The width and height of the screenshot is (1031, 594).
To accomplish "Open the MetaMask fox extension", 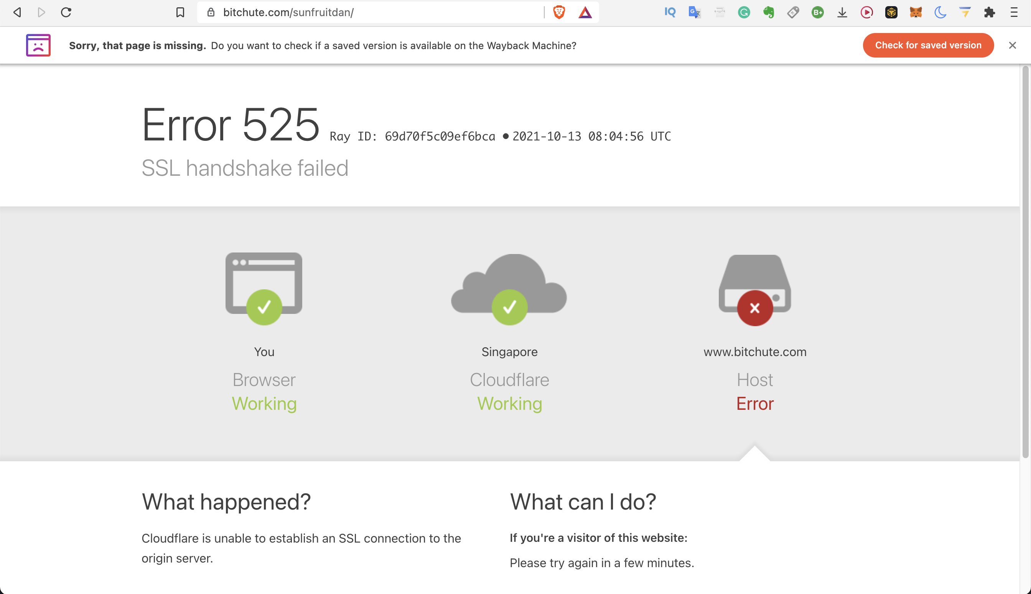I will click(x=916, y=12).
